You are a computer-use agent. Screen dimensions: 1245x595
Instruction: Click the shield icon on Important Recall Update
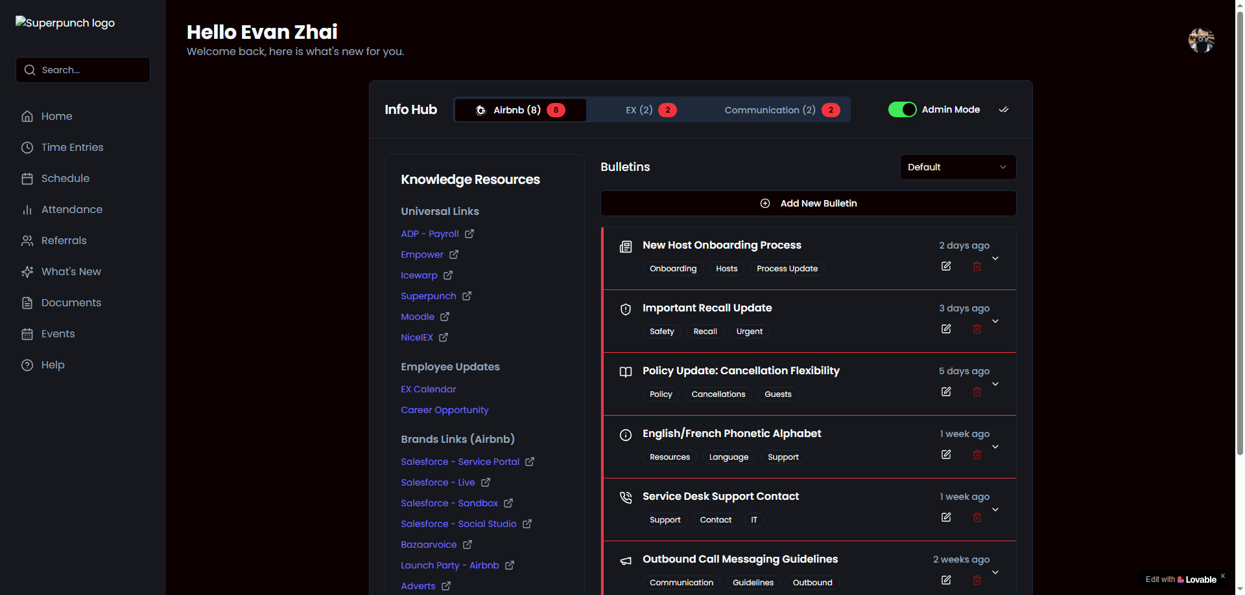pyautogui.click(x=626, y=309)
